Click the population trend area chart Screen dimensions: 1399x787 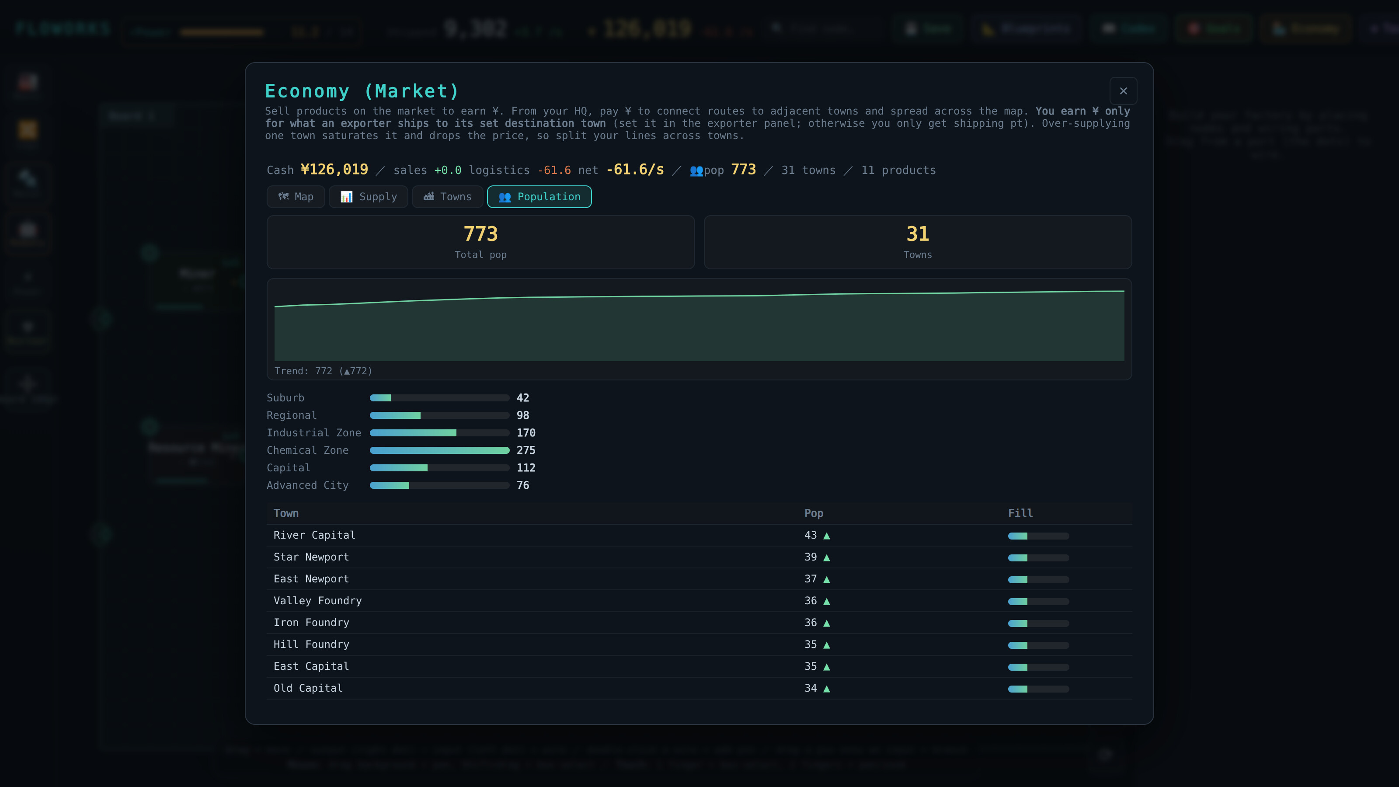coord(699,325)
